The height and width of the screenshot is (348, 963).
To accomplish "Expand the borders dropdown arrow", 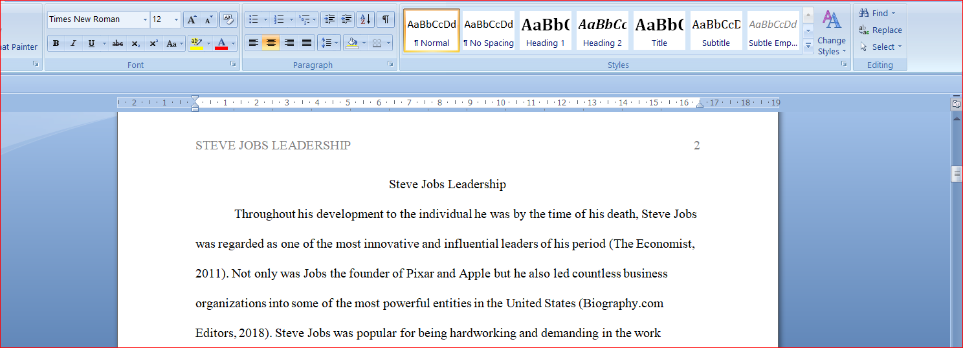I will pyautogui.click(x=389, y=43).
